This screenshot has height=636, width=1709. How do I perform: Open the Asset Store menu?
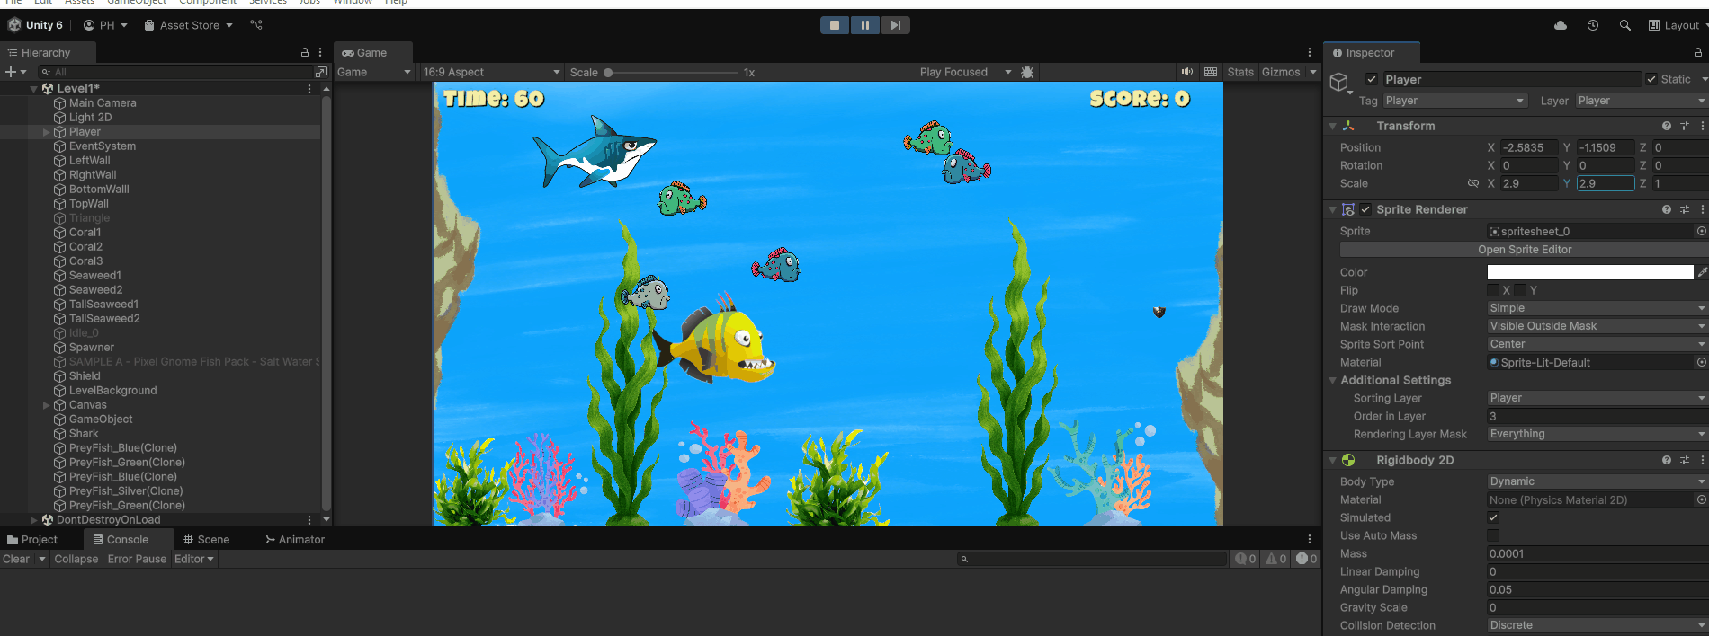[189, 25]
